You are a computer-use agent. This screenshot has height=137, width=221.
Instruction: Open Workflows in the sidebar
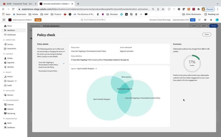tap(10, 30)
